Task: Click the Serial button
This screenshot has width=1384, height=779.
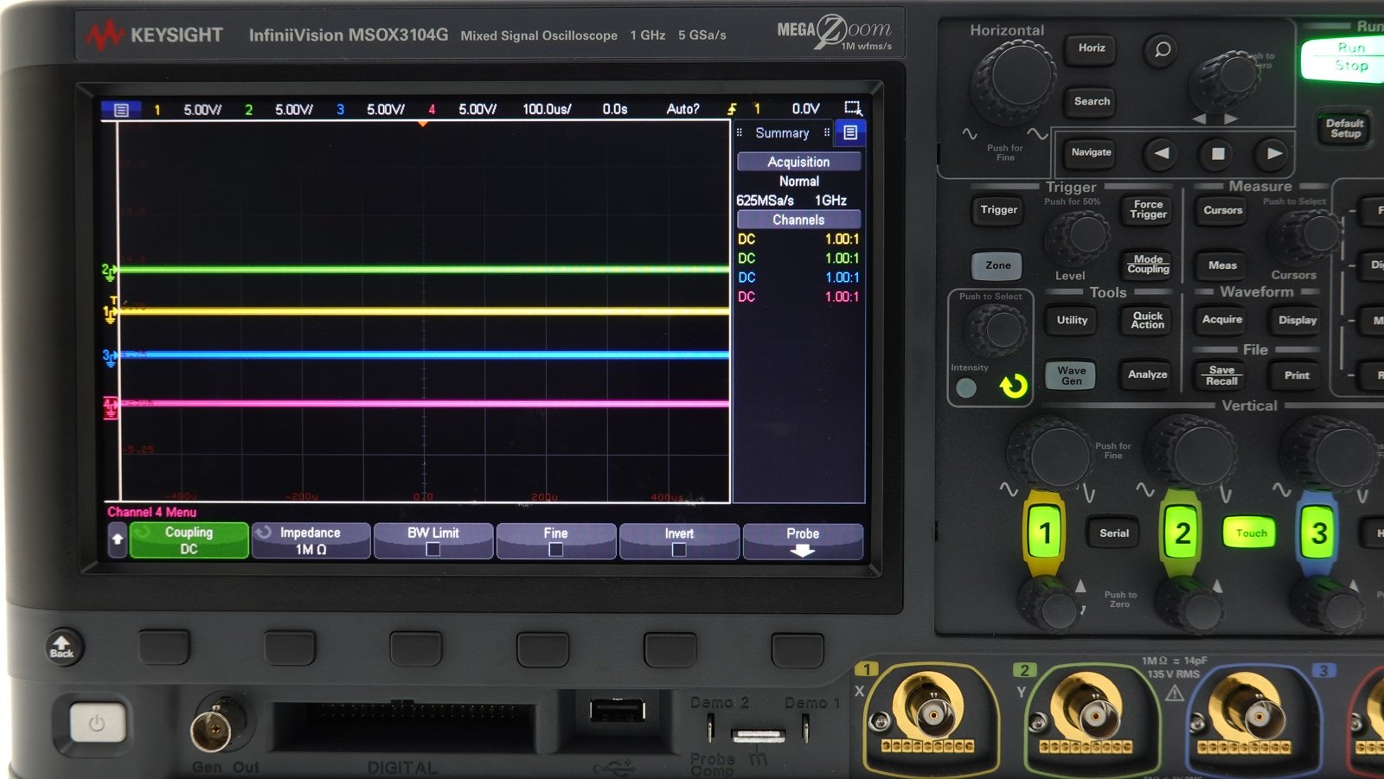Action: coord(1113,533)
